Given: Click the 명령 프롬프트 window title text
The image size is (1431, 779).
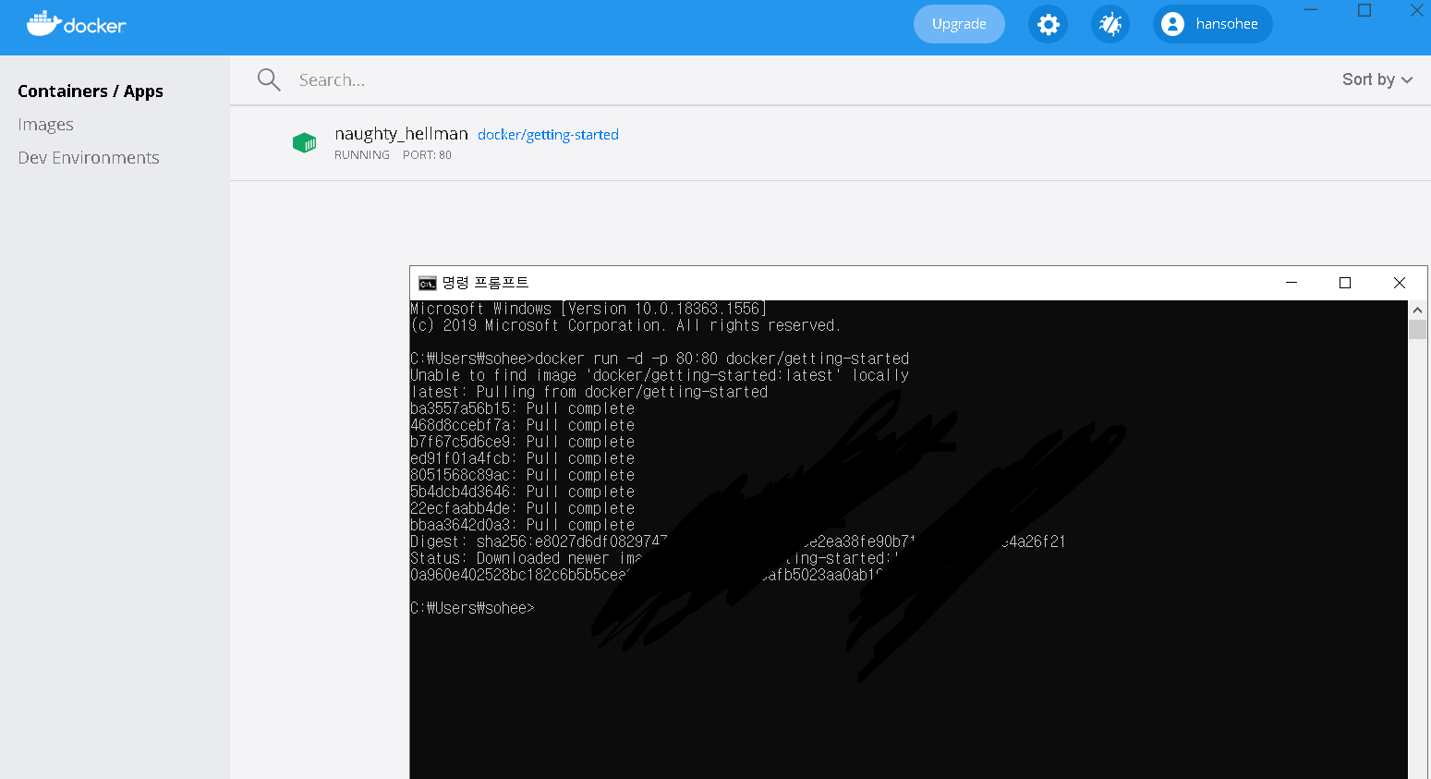Looking at the screenshot, I should click(485, 283).
